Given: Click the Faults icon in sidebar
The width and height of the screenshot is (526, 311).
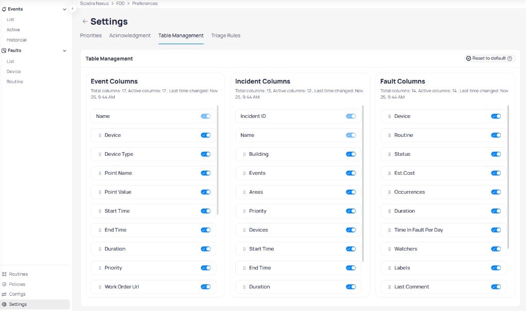Looking at the screenshot, I should click(4, 51).
